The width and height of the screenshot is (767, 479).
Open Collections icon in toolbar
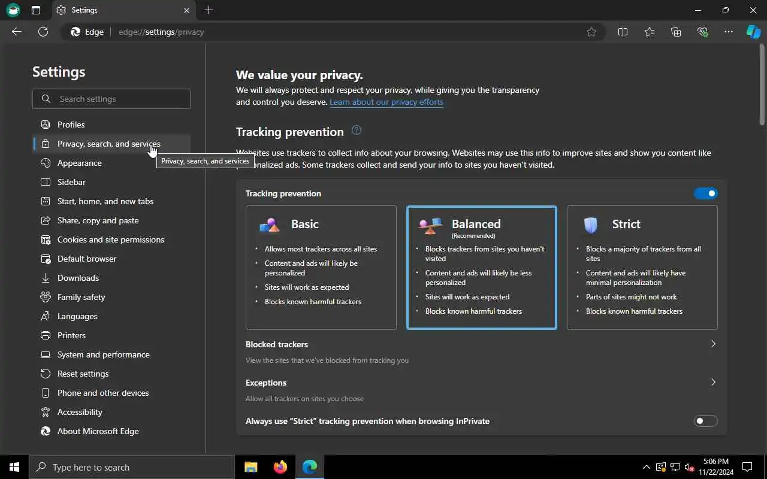(x=676, y=32)
